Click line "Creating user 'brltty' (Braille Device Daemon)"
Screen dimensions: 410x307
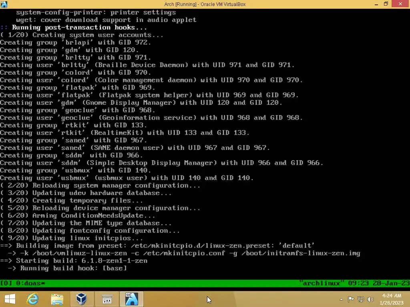coord(147,65)
